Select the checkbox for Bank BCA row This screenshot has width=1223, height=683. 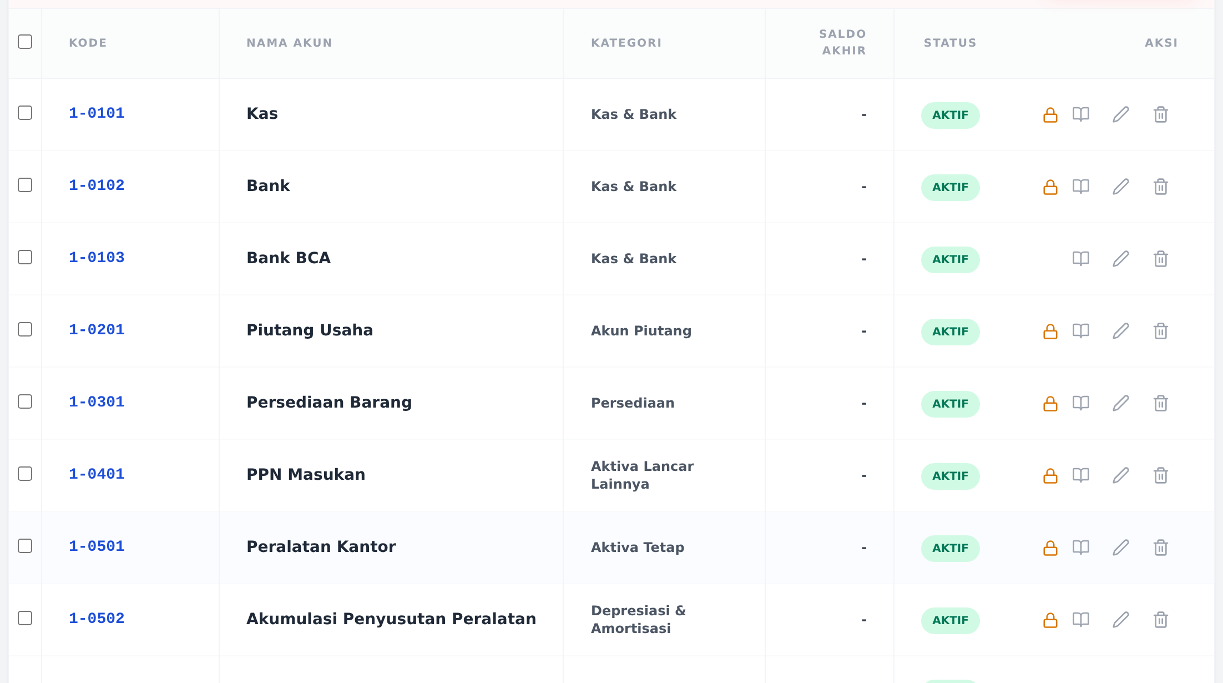click(25, 257)
